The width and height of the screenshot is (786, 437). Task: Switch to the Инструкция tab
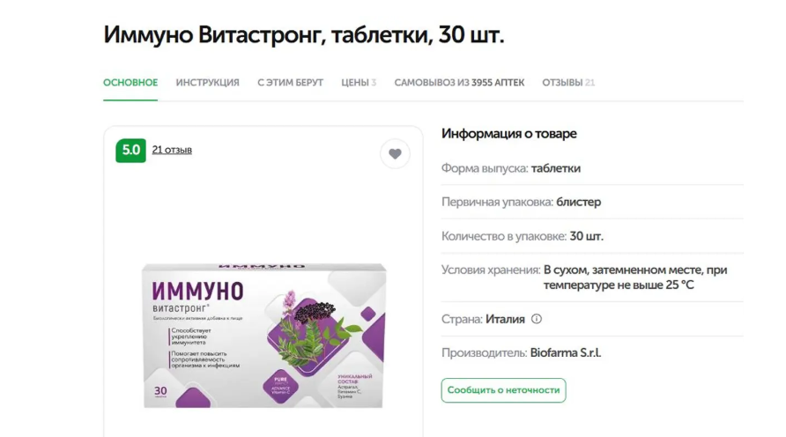point(208,83)
